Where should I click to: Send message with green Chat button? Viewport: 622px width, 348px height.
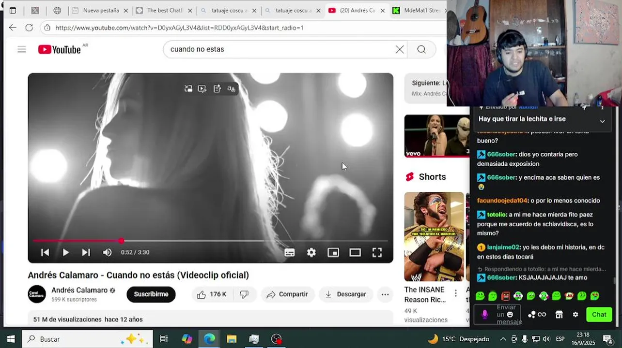[x=599, y=315]
